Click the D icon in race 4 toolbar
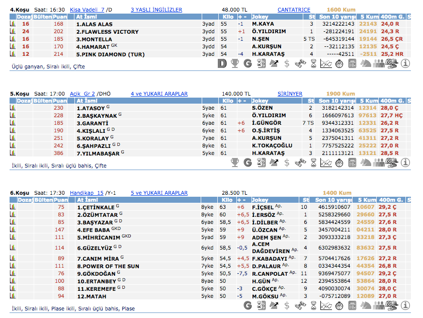The width and height of the screenshot is (423, 318). tap(222, 63)
